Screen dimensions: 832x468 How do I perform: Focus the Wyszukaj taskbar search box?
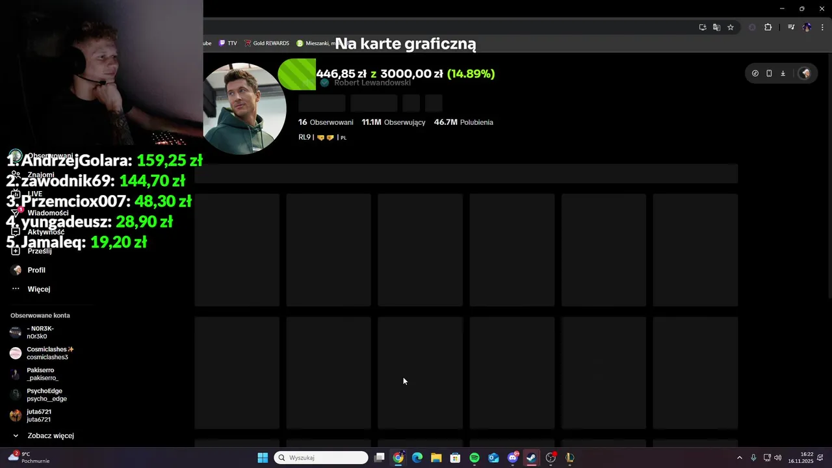tap(321, 458)
